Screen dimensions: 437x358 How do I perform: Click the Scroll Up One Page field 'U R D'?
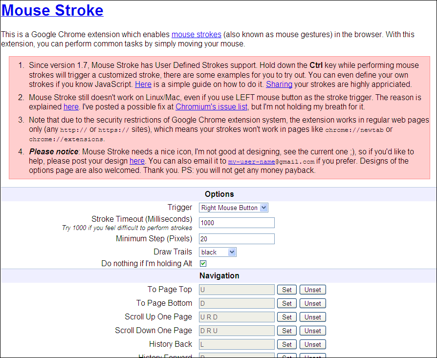(237, 317)
